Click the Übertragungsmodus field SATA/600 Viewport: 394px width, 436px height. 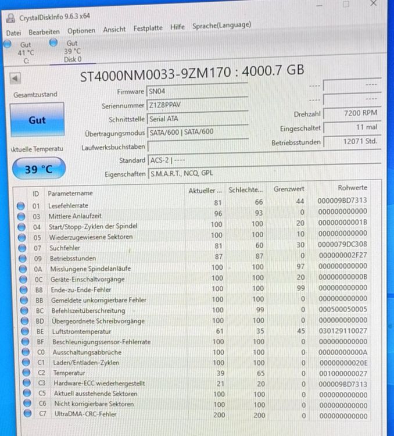[198, 132]
